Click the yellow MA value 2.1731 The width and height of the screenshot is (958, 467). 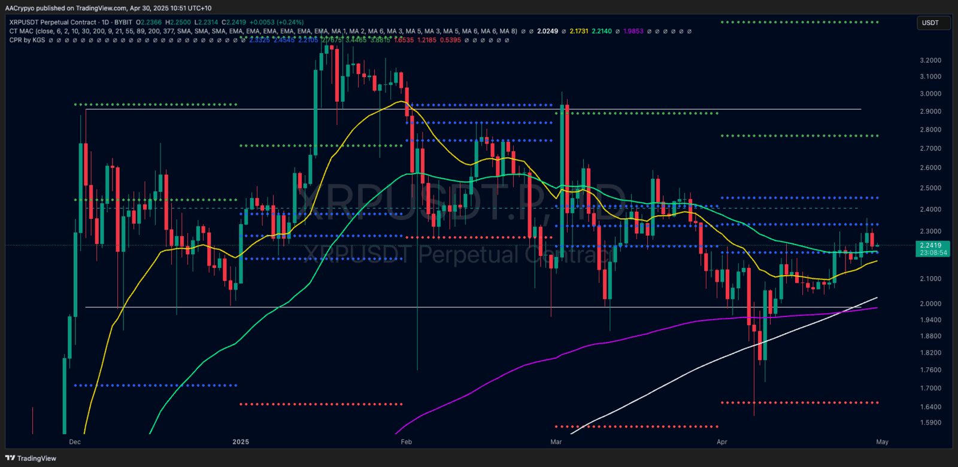[579, 31]
